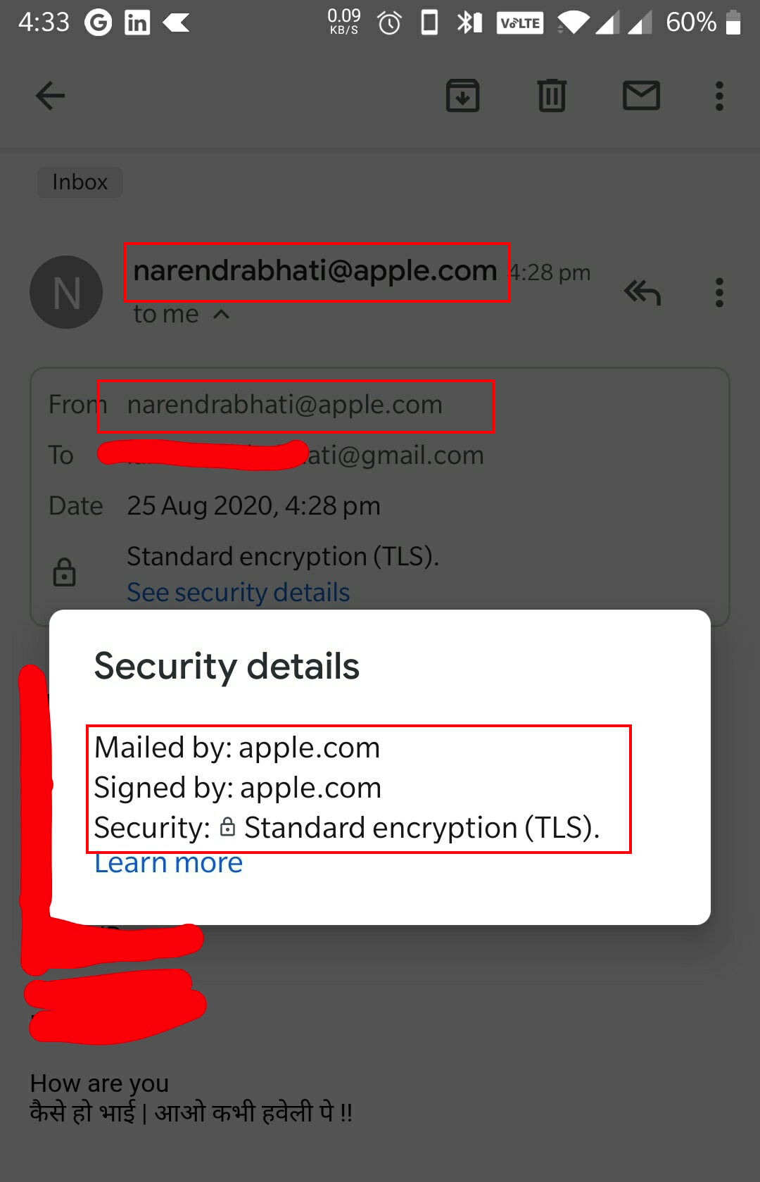Tap the lock icon beside Standard encryption
Viewport: 760px width, 1182px height.
pos(64,572)
